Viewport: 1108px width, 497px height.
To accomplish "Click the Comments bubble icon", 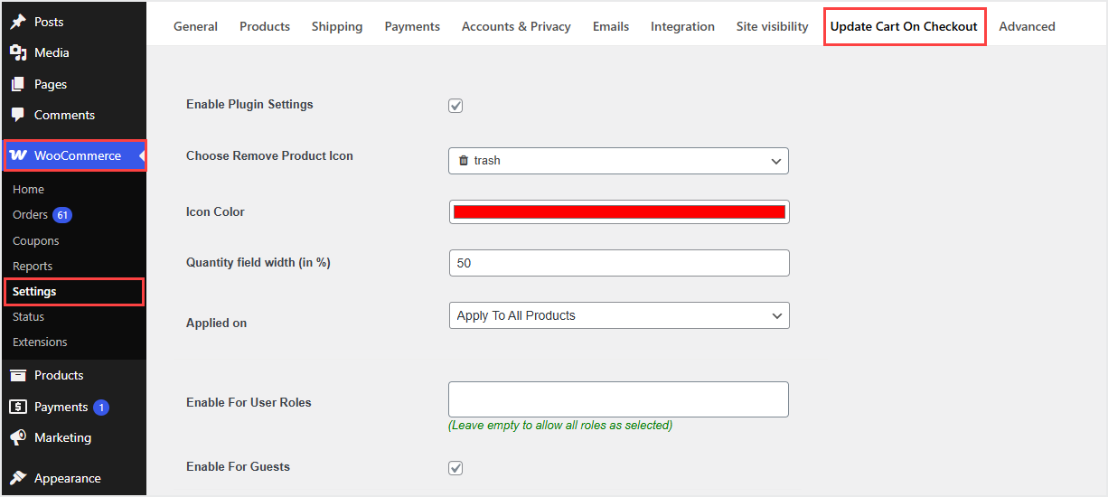I will [x=18, y=115].
